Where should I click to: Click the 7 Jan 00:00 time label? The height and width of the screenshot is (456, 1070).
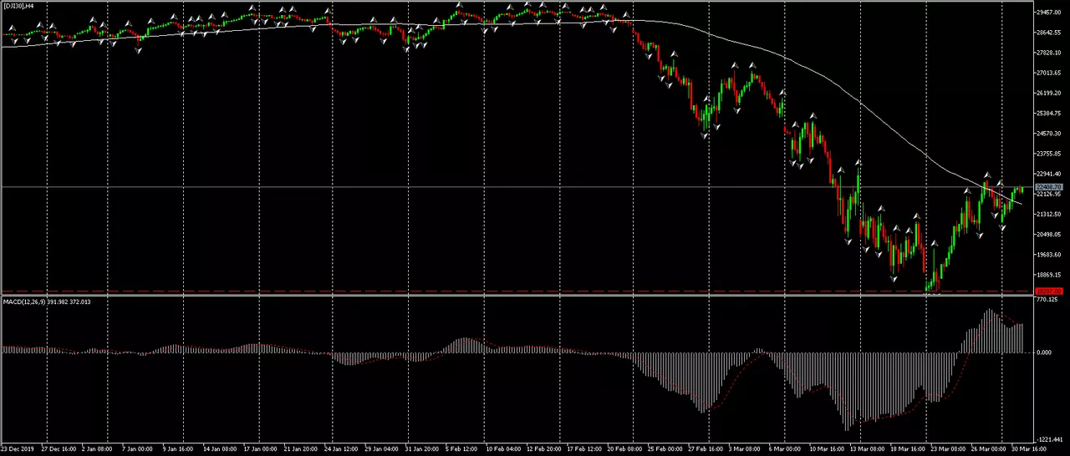pyautogui.click(x=137, y=449)
